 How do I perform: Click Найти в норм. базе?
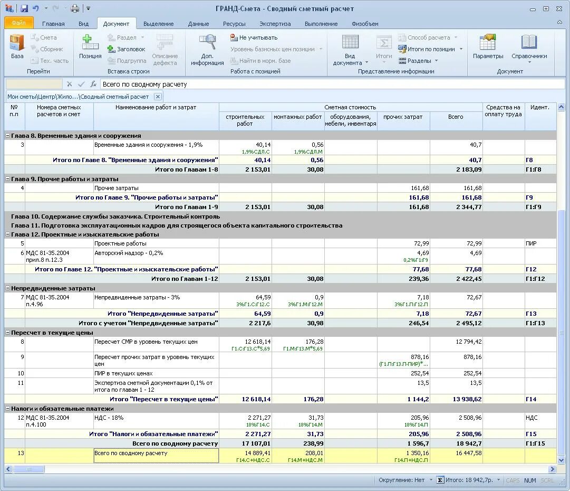point(260,61)
